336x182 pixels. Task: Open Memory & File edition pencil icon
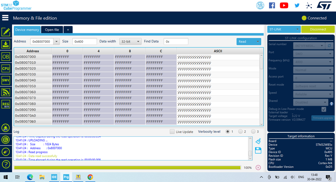[x=6, y=32]
